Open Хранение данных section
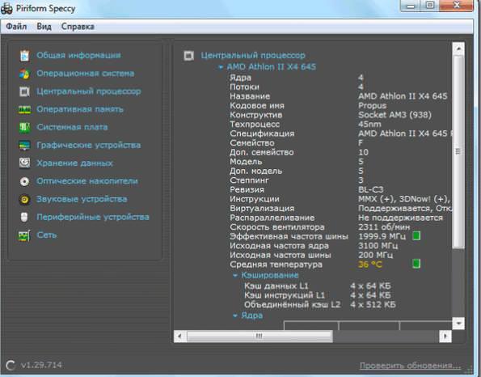 pos(74,163)
